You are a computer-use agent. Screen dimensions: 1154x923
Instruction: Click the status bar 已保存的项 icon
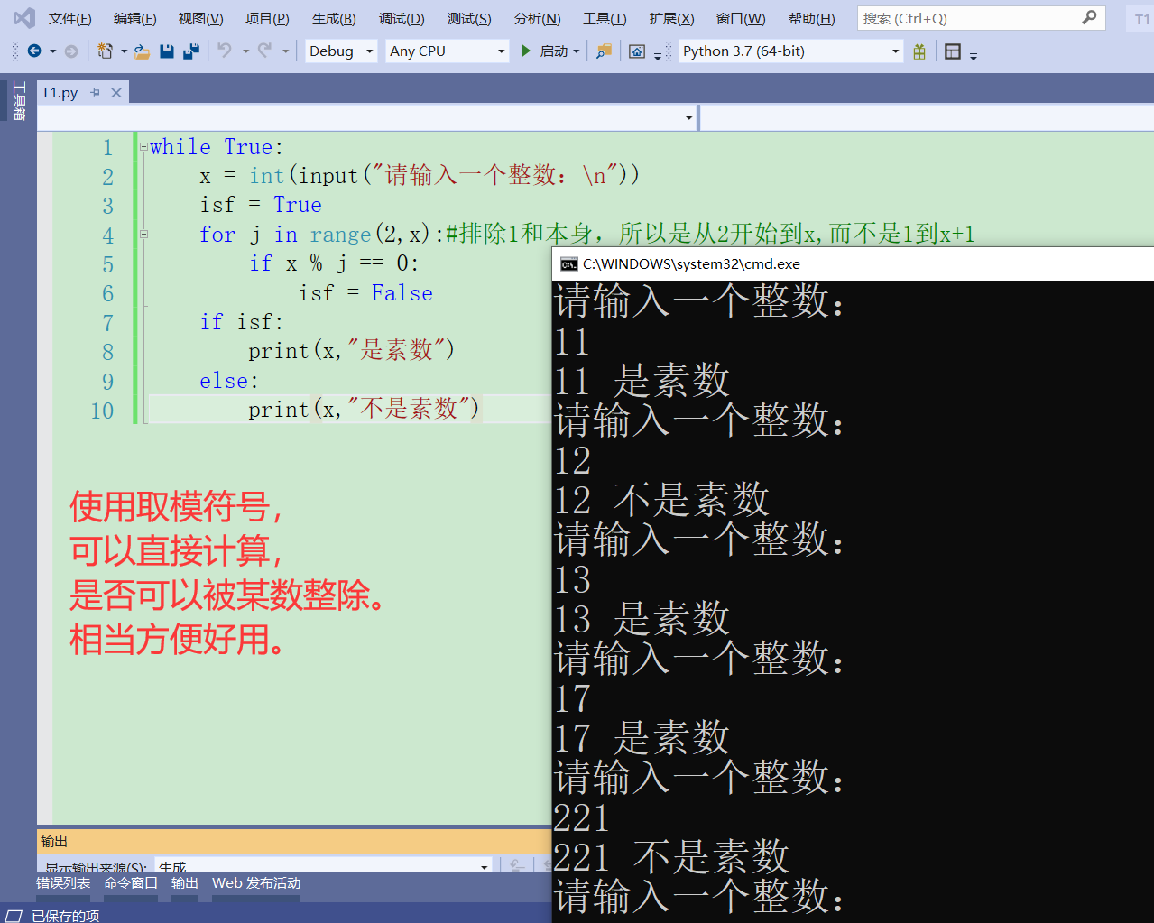14,916
